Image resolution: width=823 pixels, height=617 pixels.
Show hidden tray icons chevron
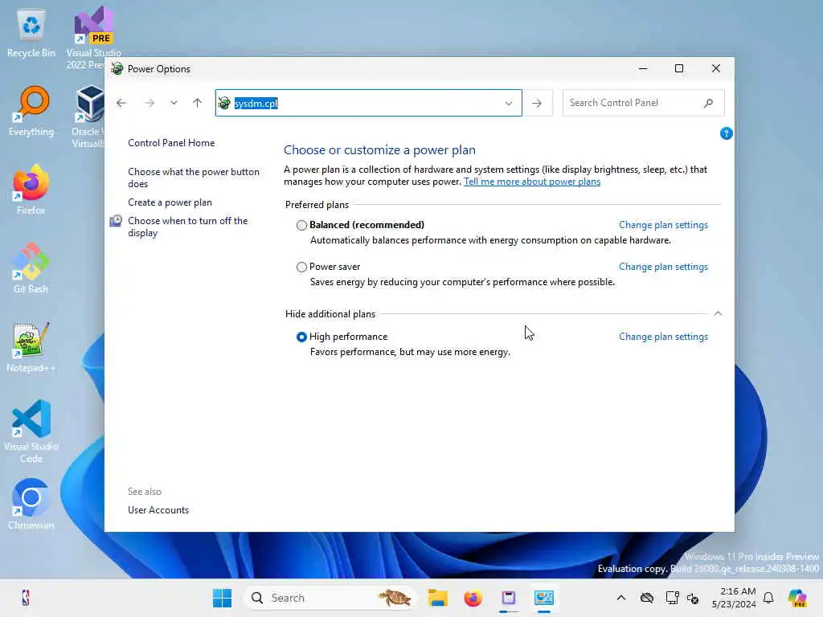(x=621, y=598)
